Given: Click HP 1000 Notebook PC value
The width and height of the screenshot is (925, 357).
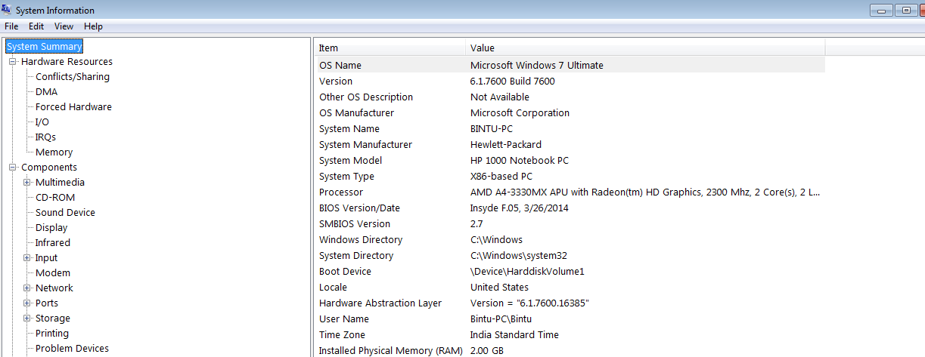Looking at the screenshot, I should tap(520, 161).
